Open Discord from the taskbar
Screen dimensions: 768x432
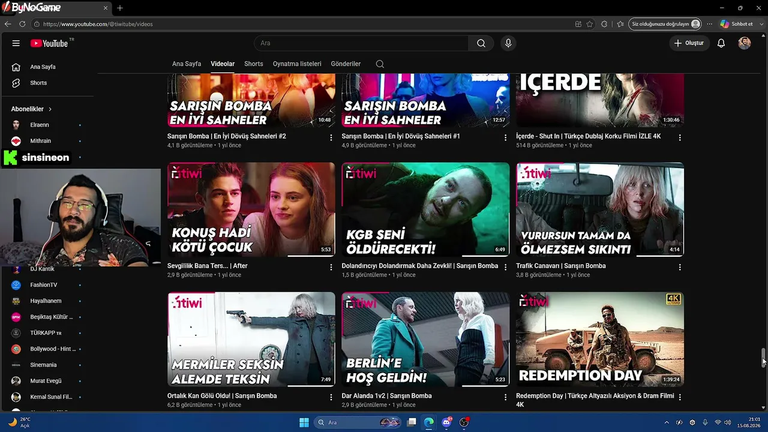(x=446, y=422)
